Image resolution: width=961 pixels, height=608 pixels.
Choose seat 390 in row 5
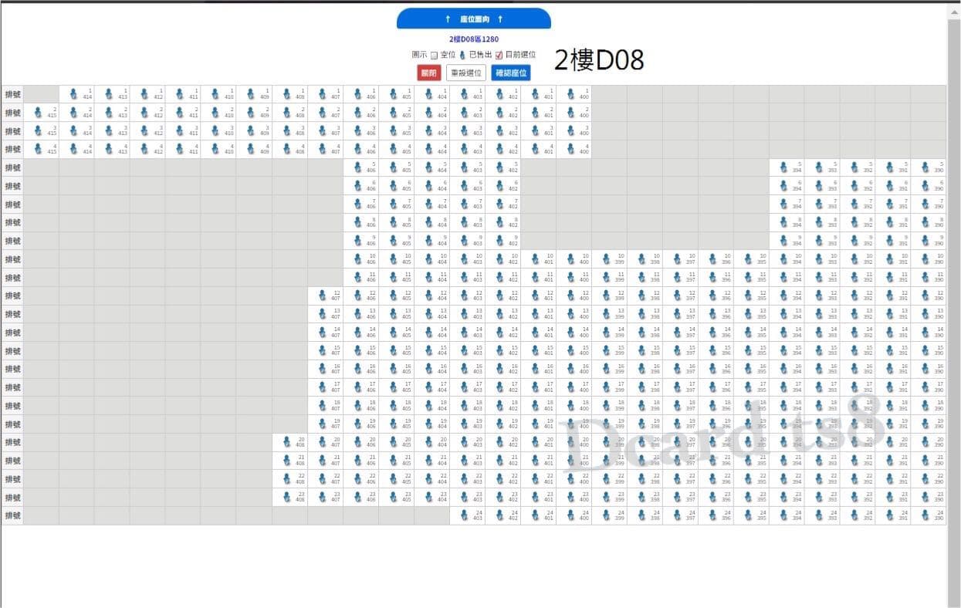coord(929,167)
